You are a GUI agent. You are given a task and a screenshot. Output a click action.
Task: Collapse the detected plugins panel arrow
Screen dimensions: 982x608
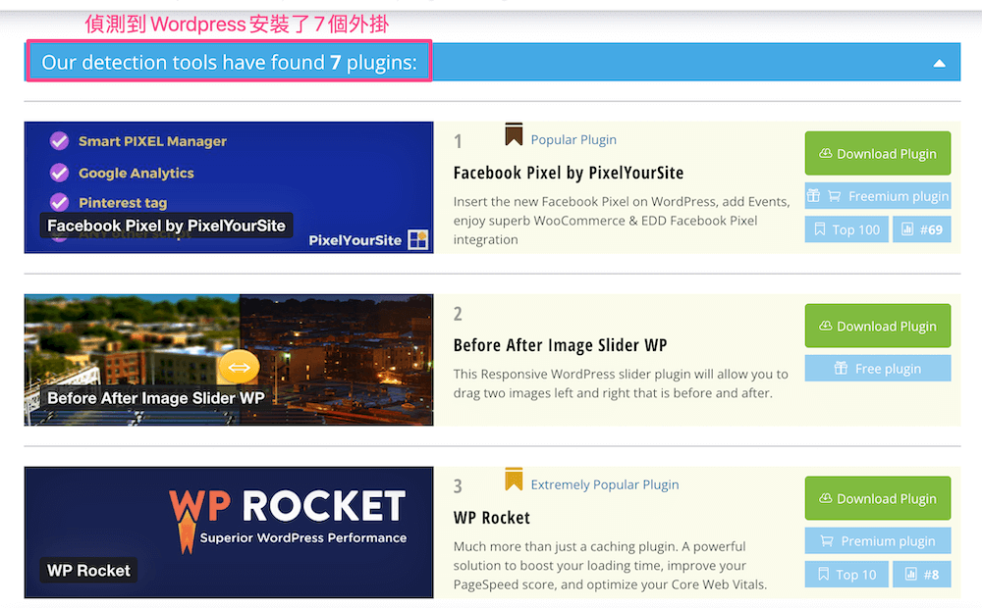(x=939, y=63)
